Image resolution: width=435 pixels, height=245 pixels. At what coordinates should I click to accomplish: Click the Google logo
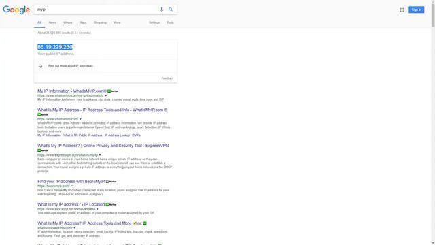point(16,10)
